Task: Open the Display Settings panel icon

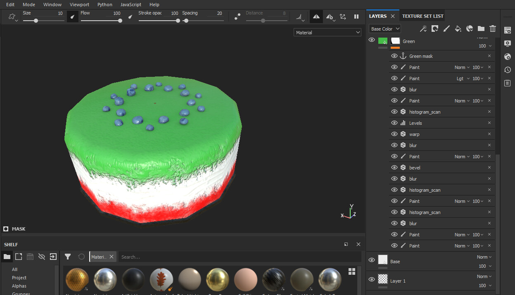Action: [x=507, y=43]
